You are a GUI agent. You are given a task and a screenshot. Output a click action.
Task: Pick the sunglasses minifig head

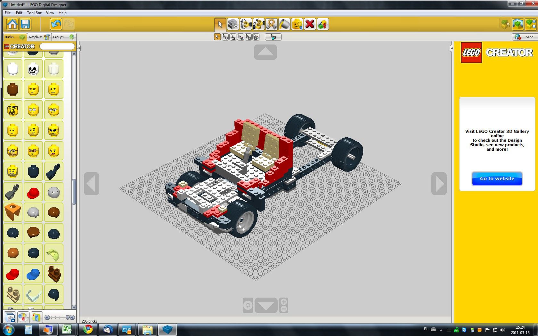pyautogui.click(x=53, y=130)
